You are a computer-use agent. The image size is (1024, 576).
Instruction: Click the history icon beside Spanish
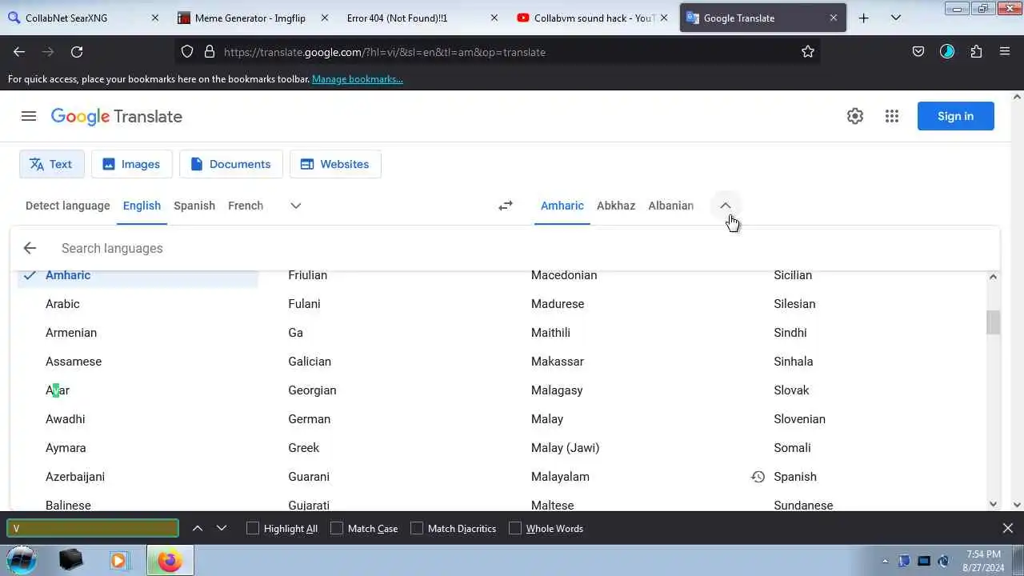click(758, 477)
